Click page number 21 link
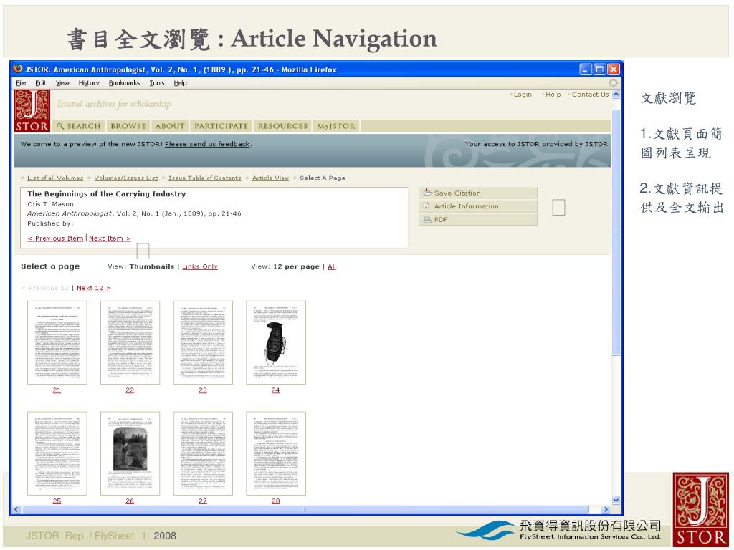The image size is (734, 550). click(57, 390)
